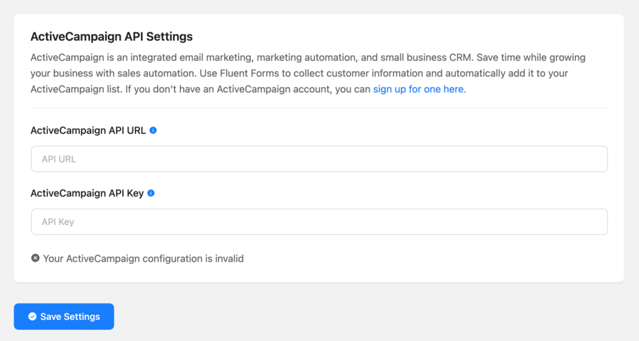Click the "Save Settings" label text
The height and width of the screenshot is (341, 639).
click(70, 317)
